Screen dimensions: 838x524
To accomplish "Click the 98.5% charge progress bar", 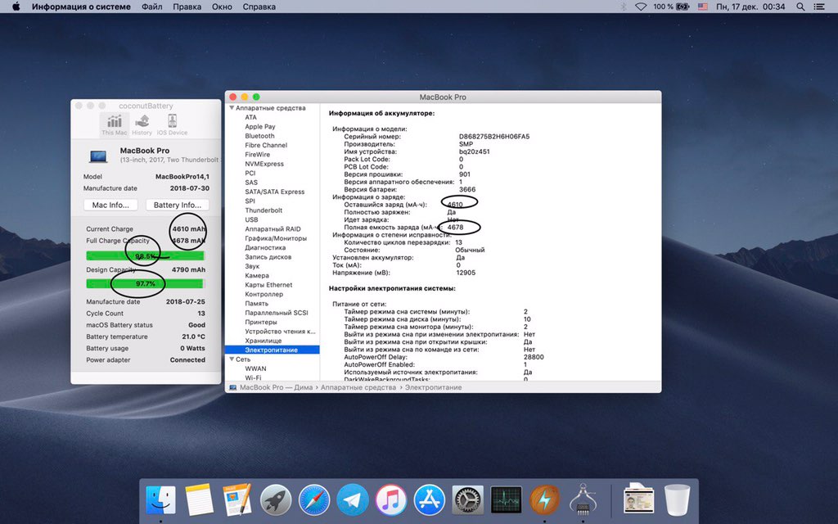I will click(145, 256).
